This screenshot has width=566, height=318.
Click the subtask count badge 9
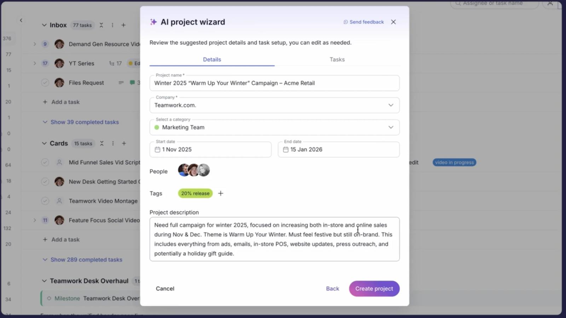[45, 44]
